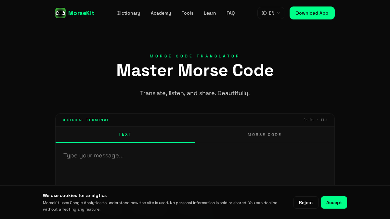The image size is (390, 219).
Task: Open the Learn nav item
Action: [x=210, y=13]
